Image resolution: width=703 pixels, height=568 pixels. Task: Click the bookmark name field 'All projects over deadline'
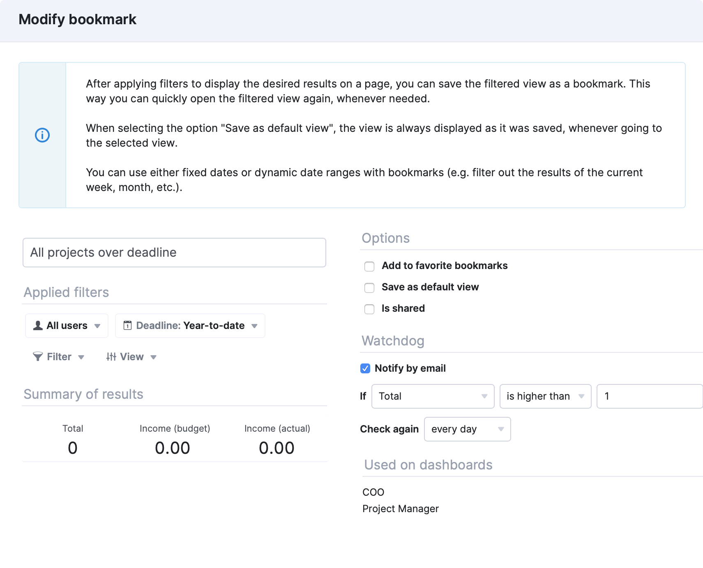(174, 253)
